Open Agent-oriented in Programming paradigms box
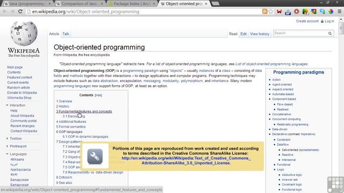 pyautogui.click(x=282, y=85)
